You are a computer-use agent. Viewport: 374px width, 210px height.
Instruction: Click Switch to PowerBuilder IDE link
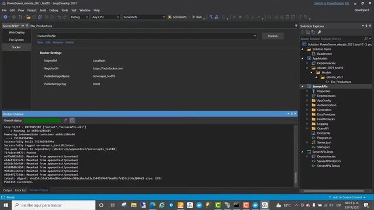(331, 3)
